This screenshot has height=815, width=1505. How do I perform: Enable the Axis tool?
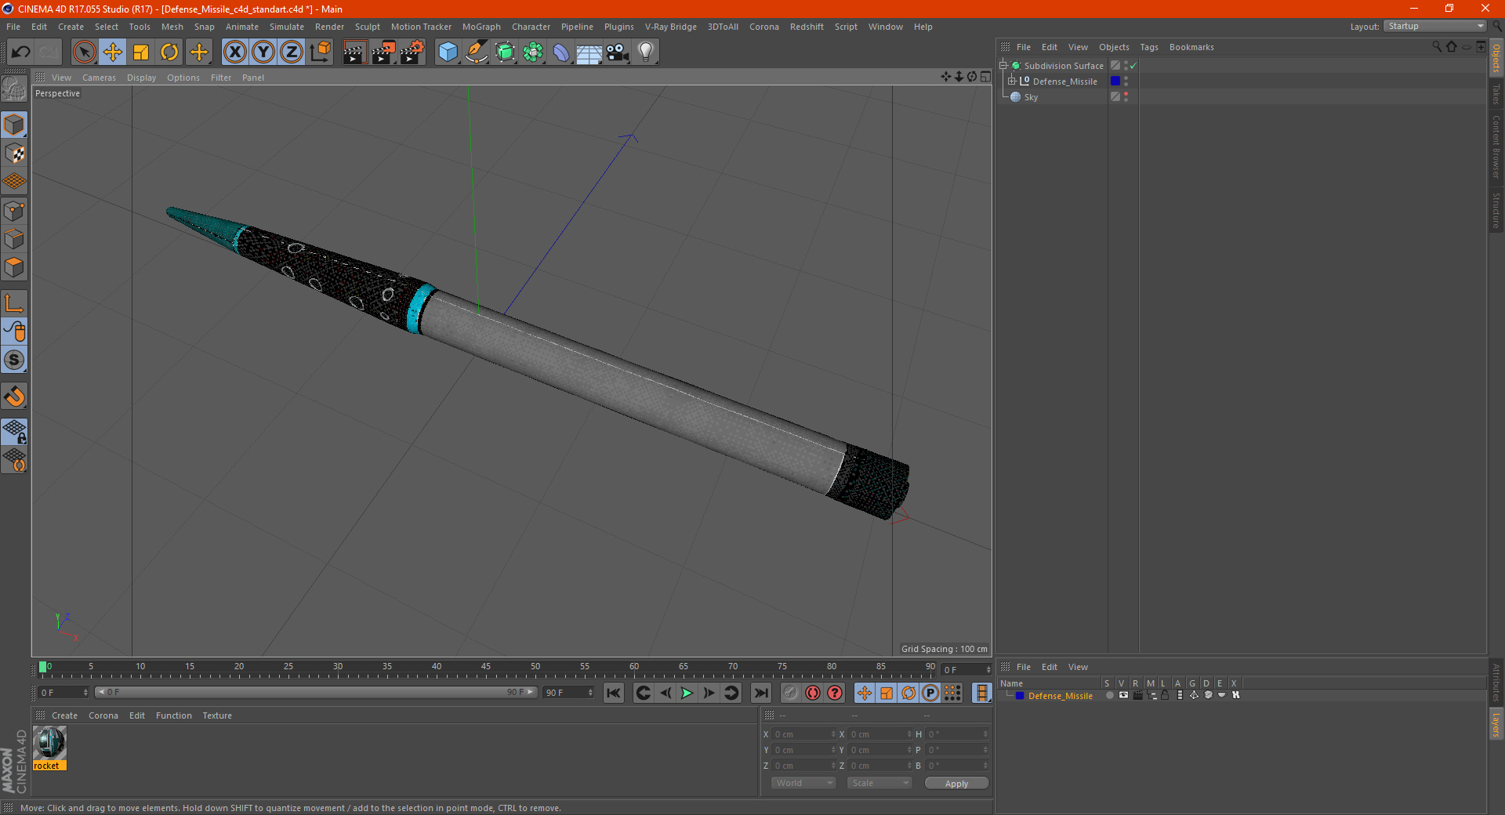15,303
